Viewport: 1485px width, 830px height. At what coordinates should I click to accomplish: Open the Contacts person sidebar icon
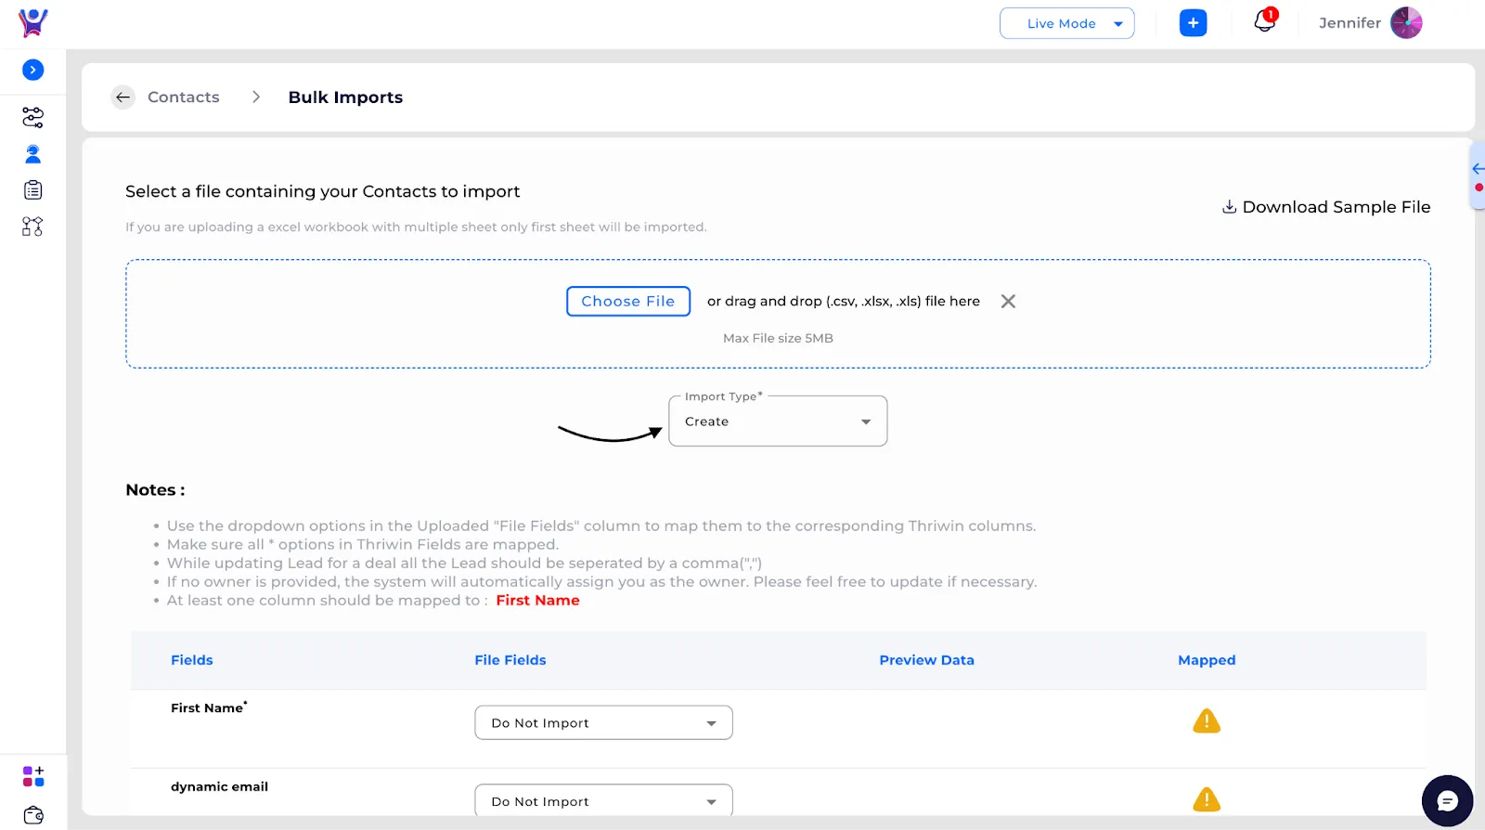pos(32,153)
